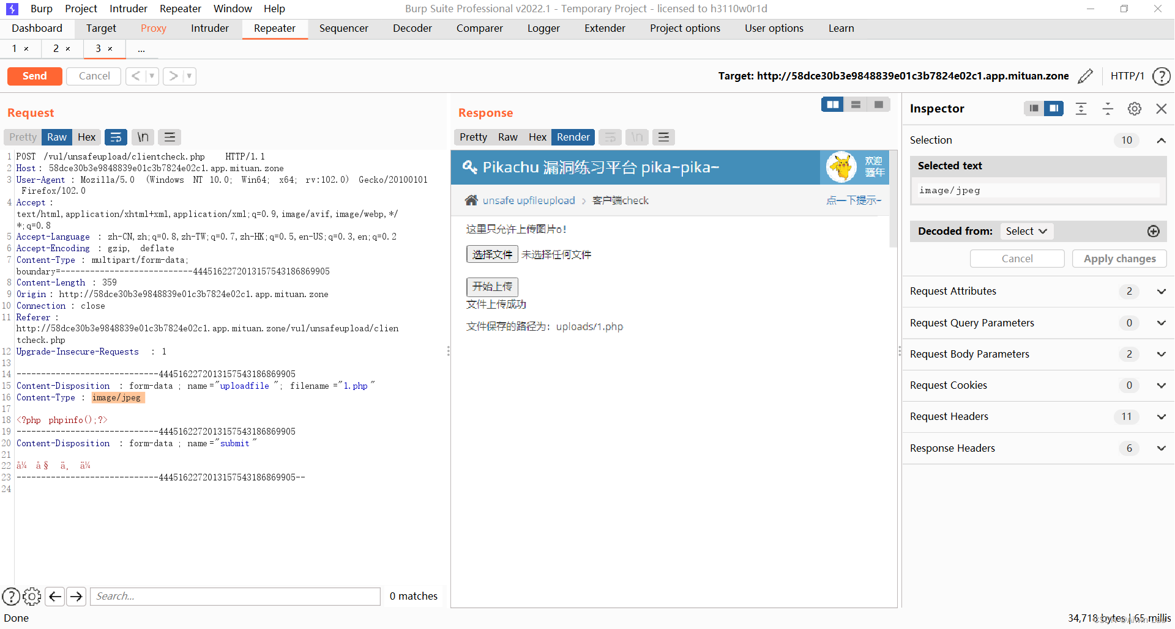The image size is (1175, 629).
Task: Click the Burp Suite logo icon
Action: pos(12,9)
